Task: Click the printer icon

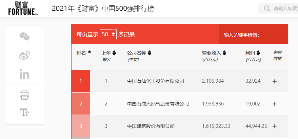Action: point(24,95)
